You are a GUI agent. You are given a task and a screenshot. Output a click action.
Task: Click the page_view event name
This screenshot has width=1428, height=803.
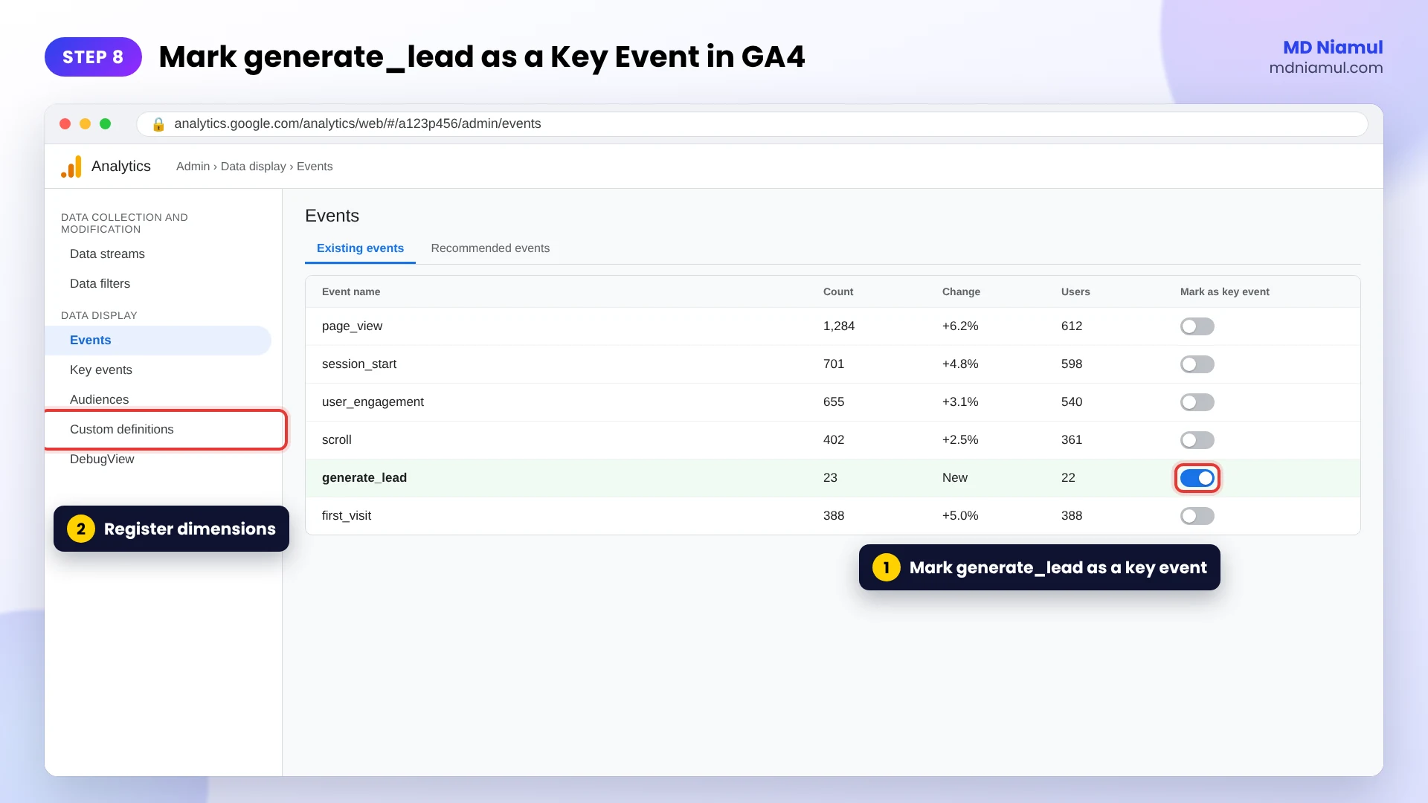pyautogui.click(x=352, y=326)
